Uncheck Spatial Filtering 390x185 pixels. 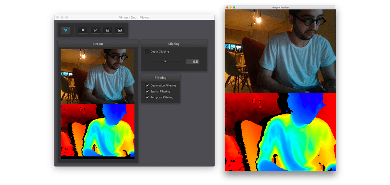point(147,92)
